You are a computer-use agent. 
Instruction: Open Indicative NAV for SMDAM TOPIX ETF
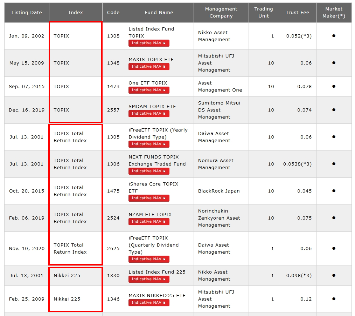tap(149, 113)
